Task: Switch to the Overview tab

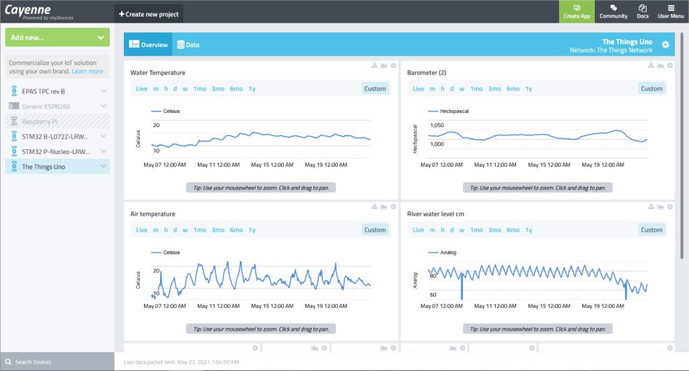Action: 148,45
